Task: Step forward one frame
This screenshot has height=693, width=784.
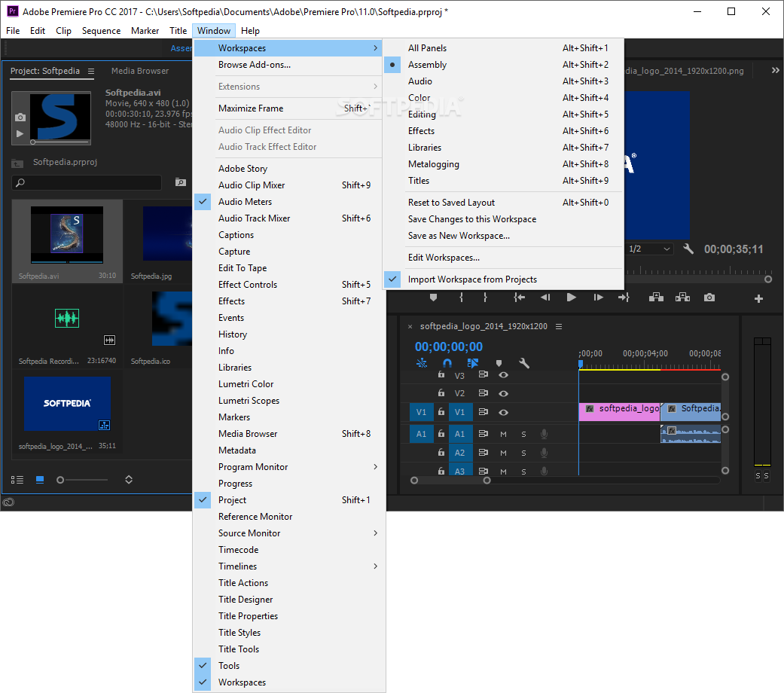Action: point(598,298)
